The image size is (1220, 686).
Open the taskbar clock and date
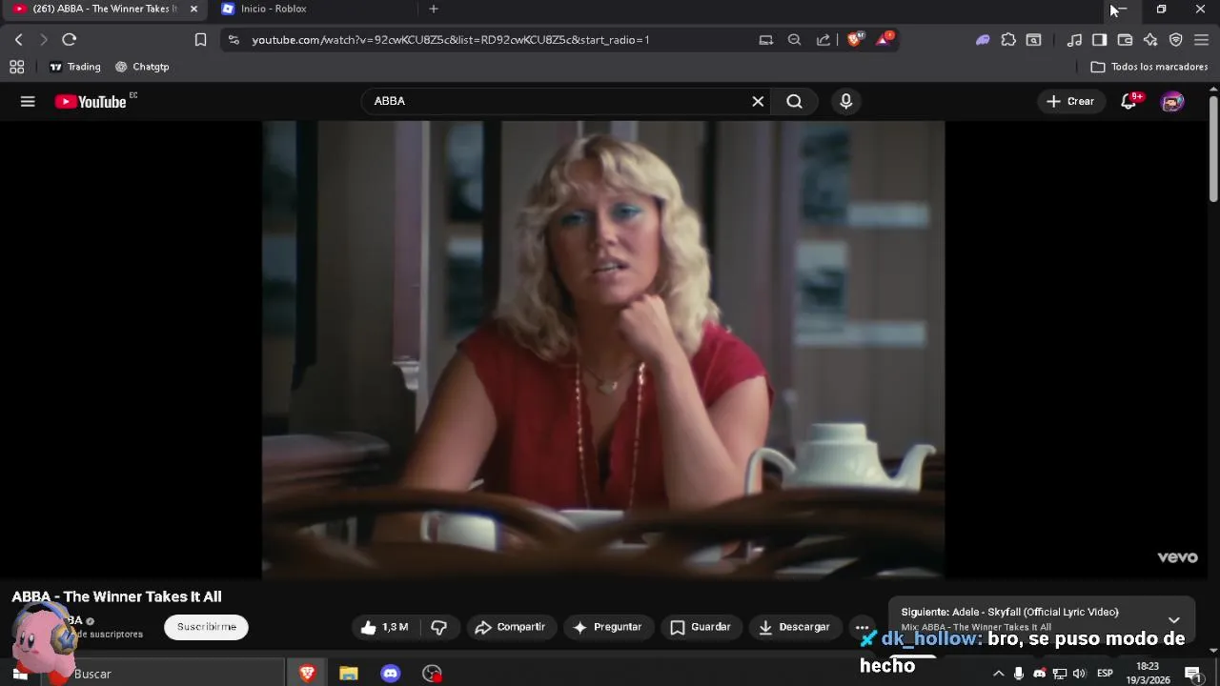click(1149, 674)
